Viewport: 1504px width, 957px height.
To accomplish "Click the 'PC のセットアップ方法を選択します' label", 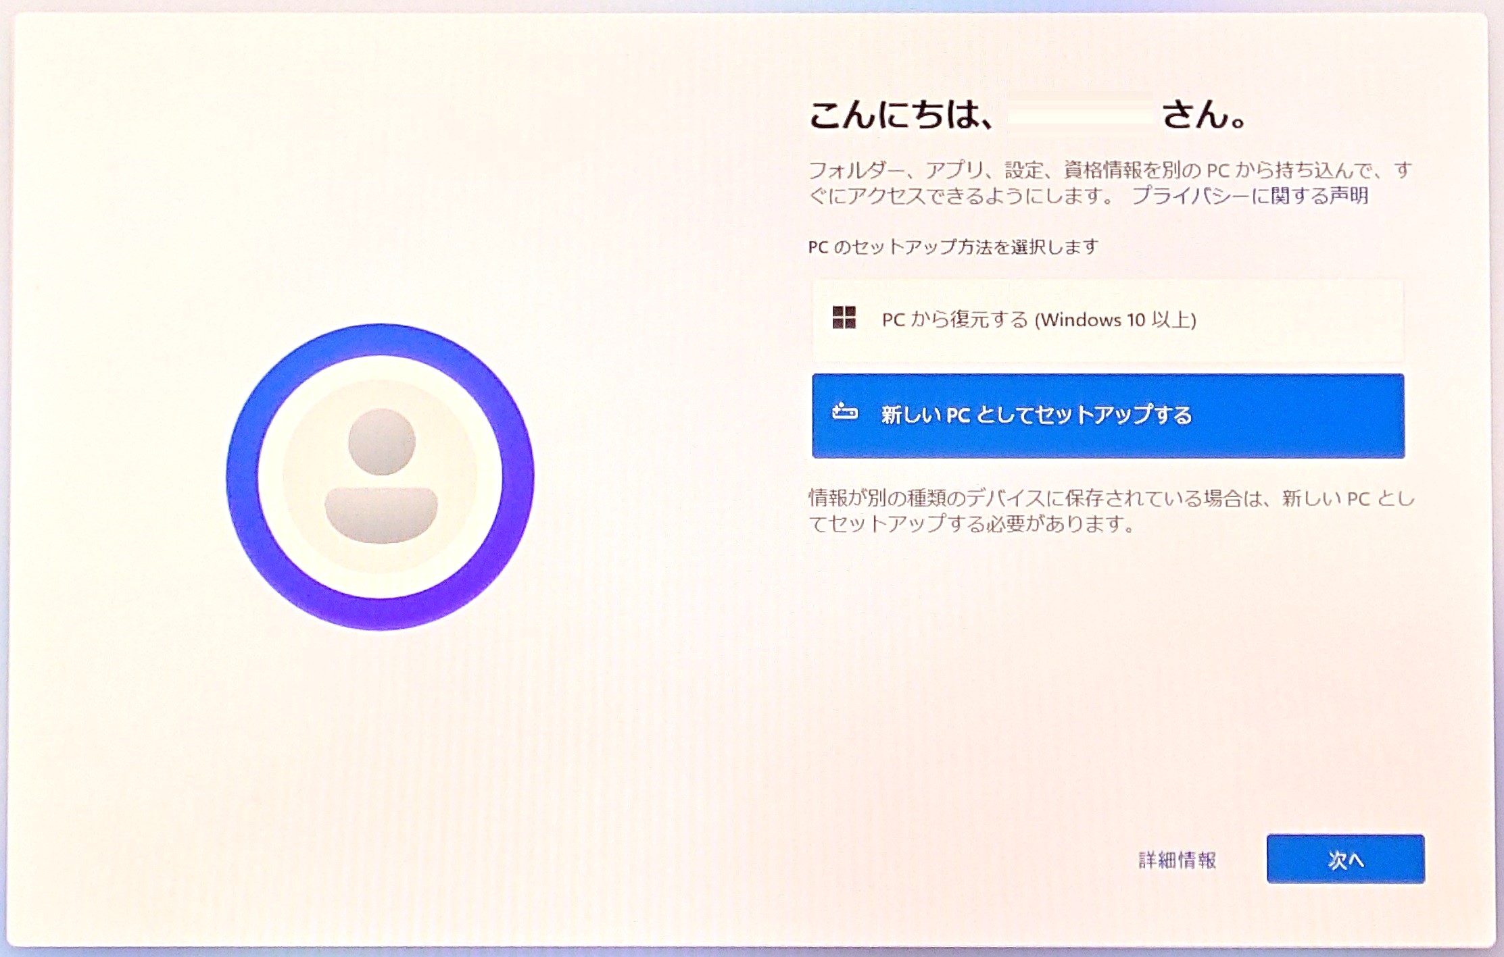I will tap(953, 247).
